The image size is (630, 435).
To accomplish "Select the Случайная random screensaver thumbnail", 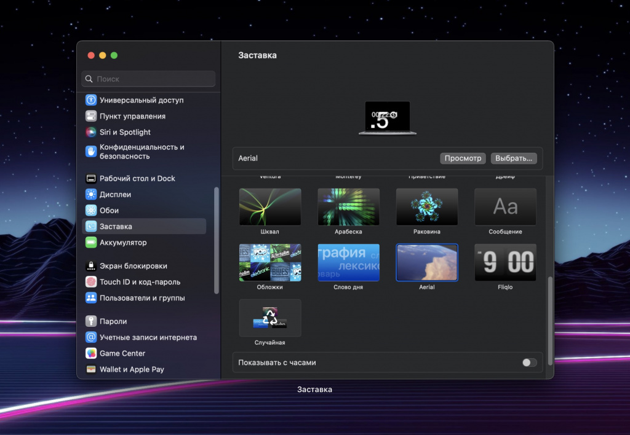I will (x=270, y=318).
